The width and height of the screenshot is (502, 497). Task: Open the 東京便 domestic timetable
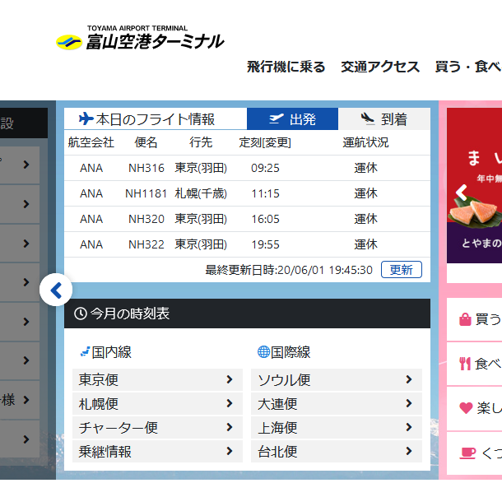[157, 380]
